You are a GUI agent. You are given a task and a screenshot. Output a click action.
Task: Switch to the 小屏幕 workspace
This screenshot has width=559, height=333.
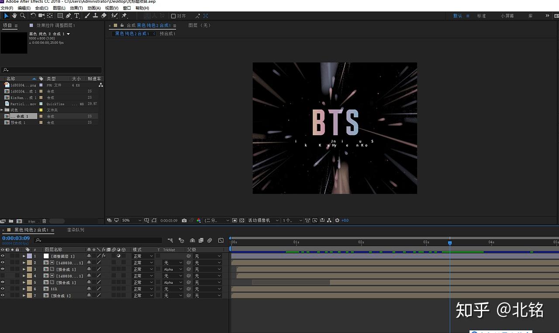click(507, 16)
